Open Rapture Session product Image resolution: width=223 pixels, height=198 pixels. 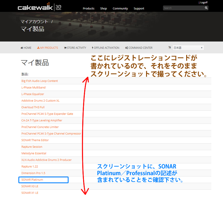[32, 147]
